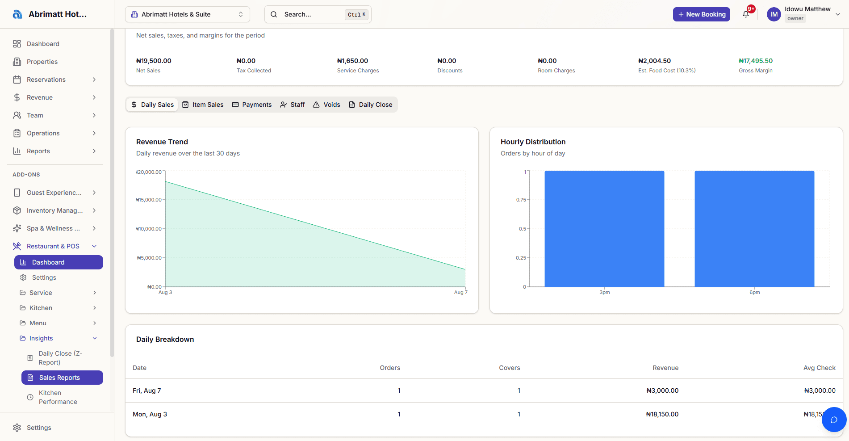The height and width of the screenshot is (441, 849).
Task: Switch to the Daily Sales tab
Action: point(152,105)
